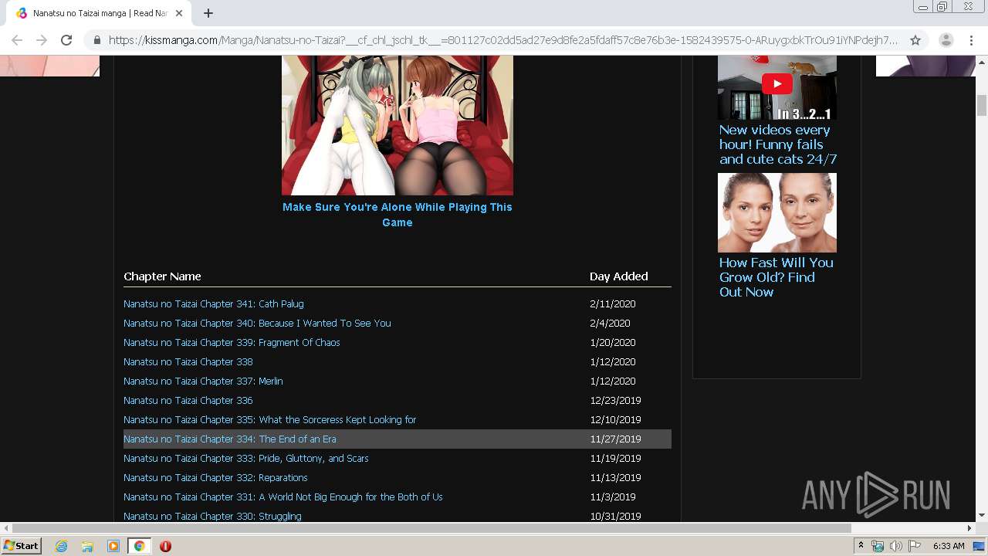Open Chapter 341: Cath Palug
This screenshot has height=556, width=988.
tap(214, 304)
